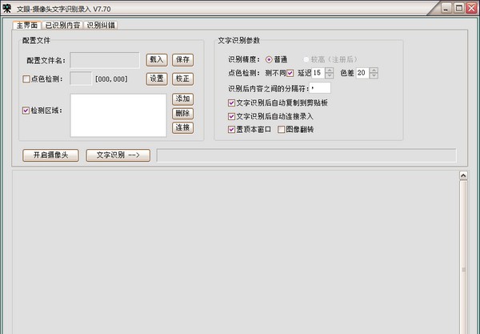The image size is (480, 334).
Task: Toggle 文字识别后自动连接录入 checkbox
Action: click(231, 116)
